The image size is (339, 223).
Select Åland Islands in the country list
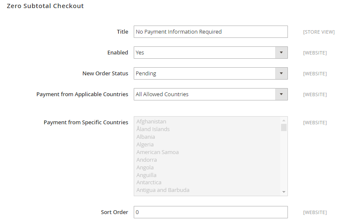click(x=153, y=129)
